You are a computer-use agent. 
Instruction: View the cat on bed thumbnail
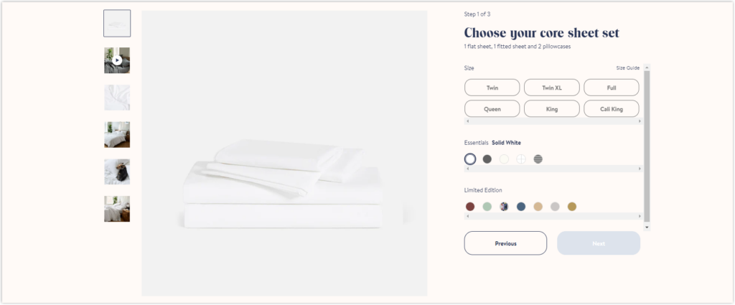tap(117, 172)
